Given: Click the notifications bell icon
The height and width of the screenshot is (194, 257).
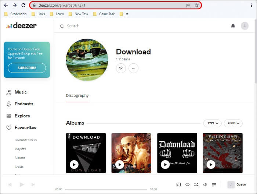Looking at the screenshot, I should coord(233,26).
